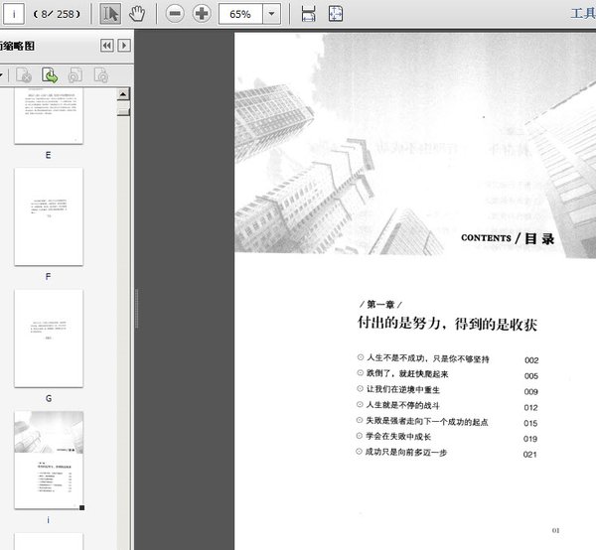
Task: Click page number 002 in contents
Action: 531,360
